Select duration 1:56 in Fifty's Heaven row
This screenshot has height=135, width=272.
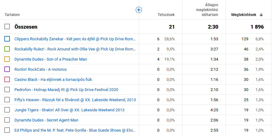[x=214, y=100]
